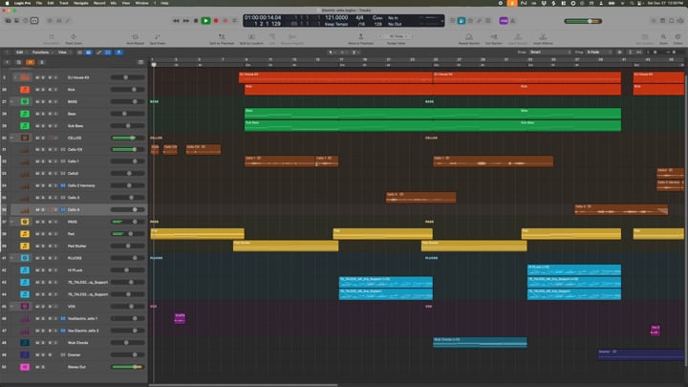
Task: Mute the Kick track
Action: [x=37, y=89]
